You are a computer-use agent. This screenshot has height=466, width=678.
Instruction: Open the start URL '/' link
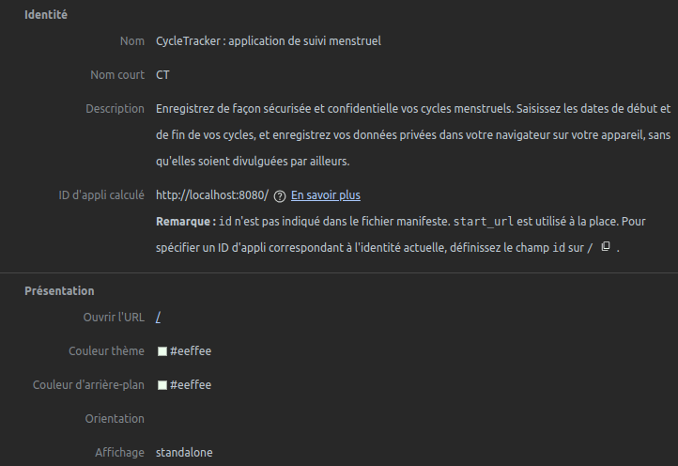click(158, 318)
